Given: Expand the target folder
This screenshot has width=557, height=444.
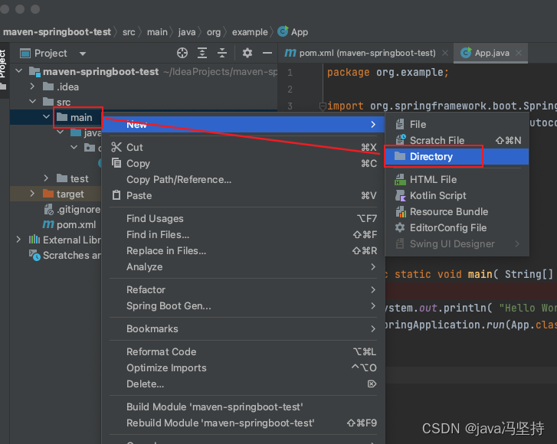Looking at the screenshot, I should (32, 194).
